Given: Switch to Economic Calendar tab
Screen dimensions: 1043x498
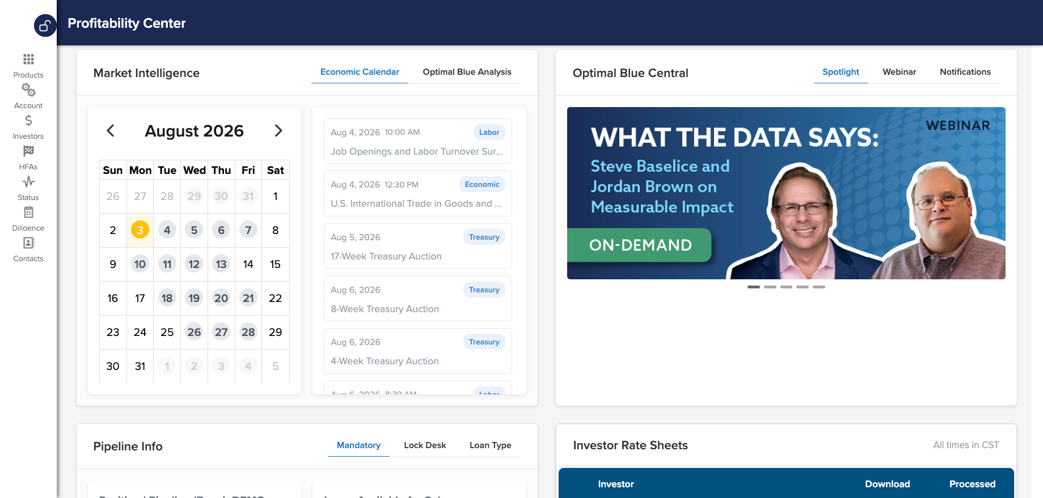Looking at the screenshot, I should coord(360,72).
